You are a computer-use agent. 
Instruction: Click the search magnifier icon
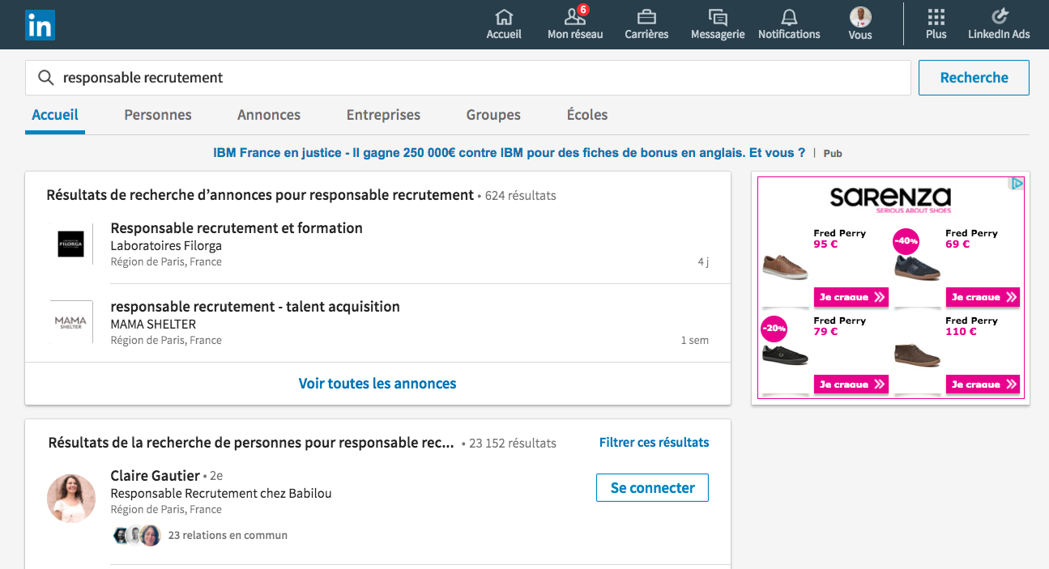(x=47, y=78)
